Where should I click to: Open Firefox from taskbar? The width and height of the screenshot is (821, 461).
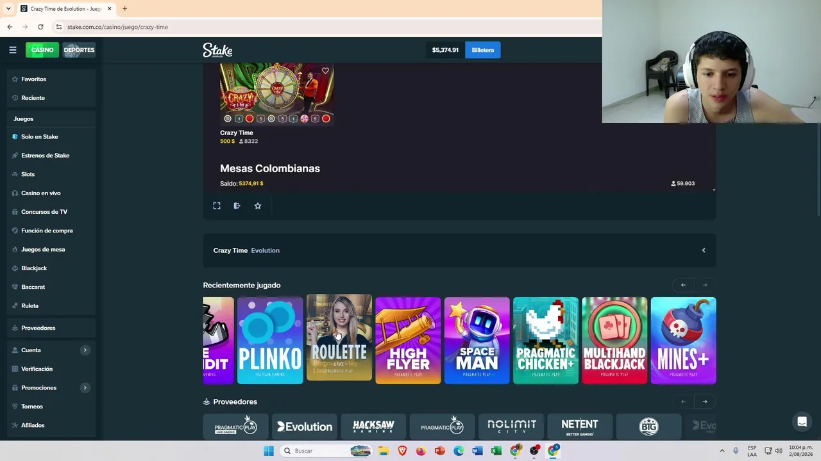coord(421,451)
